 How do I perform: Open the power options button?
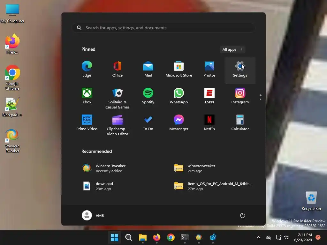click(x=243, y=215)
